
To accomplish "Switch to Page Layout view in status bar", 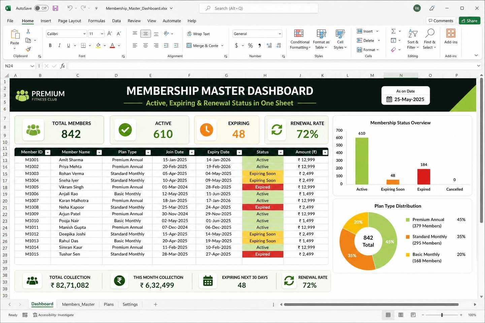I will coord(401,315).
